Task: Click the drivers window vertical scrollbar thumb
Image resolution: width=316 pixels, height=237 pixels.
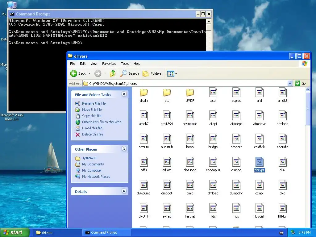Action: coord(308,109)
